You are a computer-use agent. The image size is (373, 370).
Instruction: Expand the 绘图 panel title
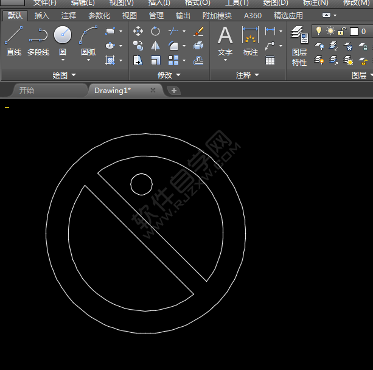point(64,75)
